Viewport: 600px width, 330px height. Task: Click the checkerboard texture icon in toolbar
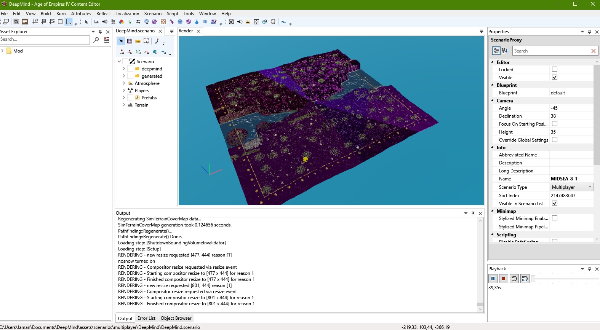pos(163,22)
